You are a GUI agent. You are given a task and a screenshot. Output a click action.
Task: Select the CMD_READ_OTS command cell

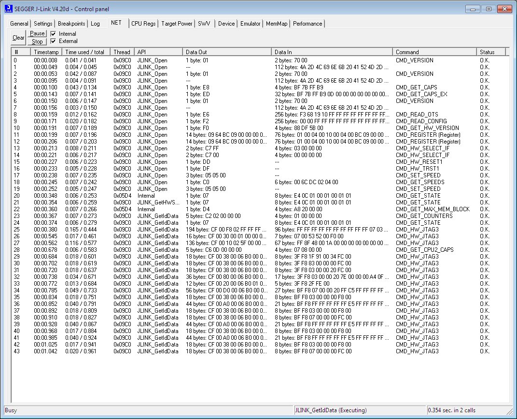417,115
